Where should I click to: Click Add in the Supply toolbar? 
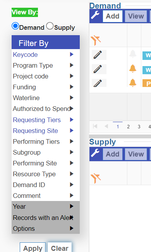point(113,154)
